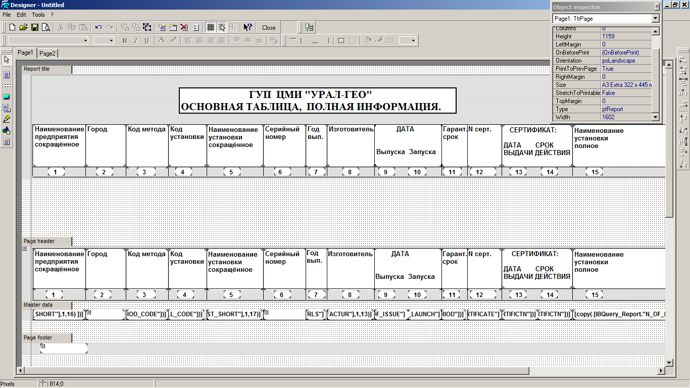Redo the undone action
Image resolution: width=690 pixels, height=388 pixels.
[x=110, y=27]
